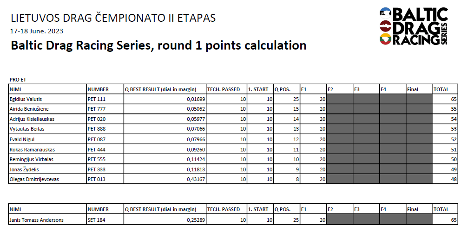468x232 pixels.
Task: Select Evald Nigul's total of 52
Action: pyautogui.click(x=446, y=139)
